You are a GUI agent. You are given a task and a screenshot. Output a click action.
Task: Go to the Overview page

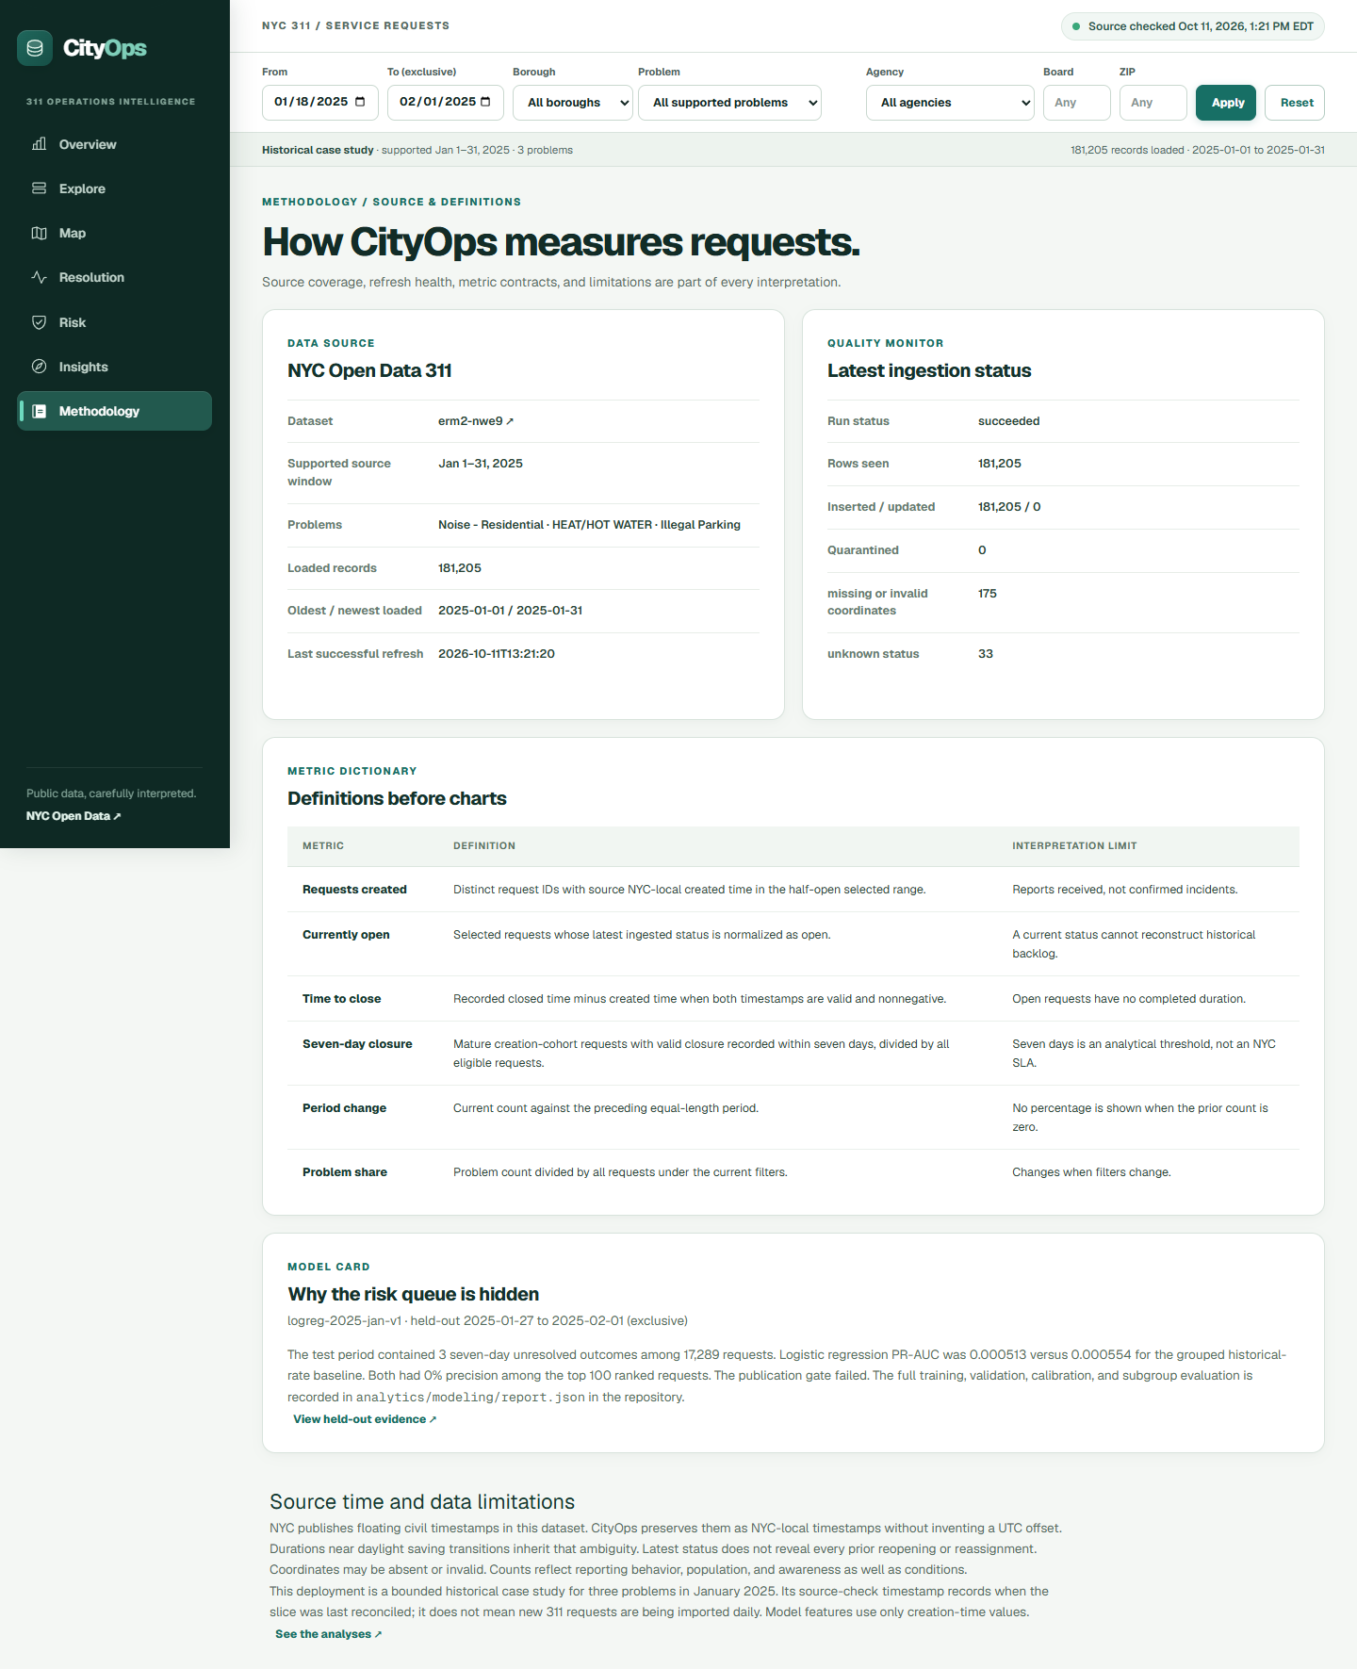pos(114,144)
